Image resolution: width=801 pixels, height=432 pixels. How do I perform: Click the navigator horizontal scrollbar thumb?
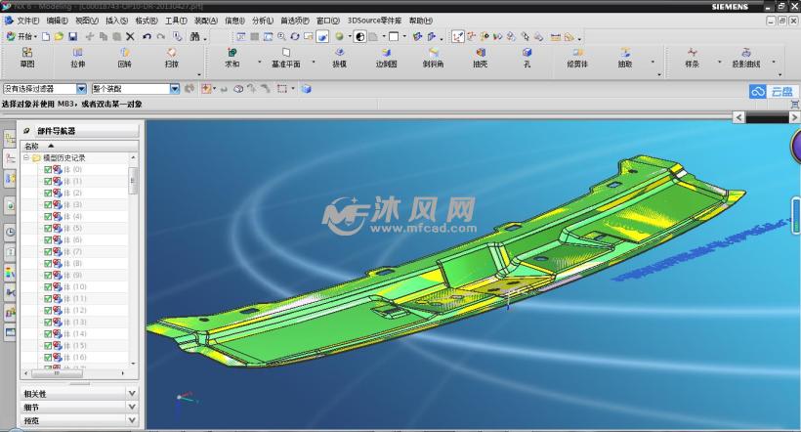[58, 373]
